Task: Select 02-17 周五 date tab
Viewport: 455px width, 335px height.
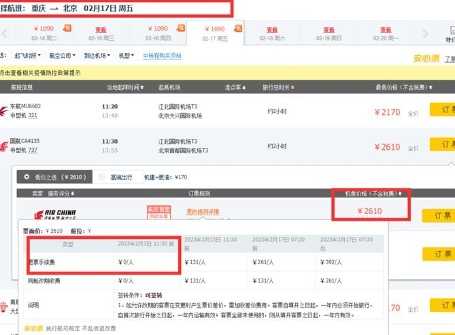Action: tap(215, 33)
